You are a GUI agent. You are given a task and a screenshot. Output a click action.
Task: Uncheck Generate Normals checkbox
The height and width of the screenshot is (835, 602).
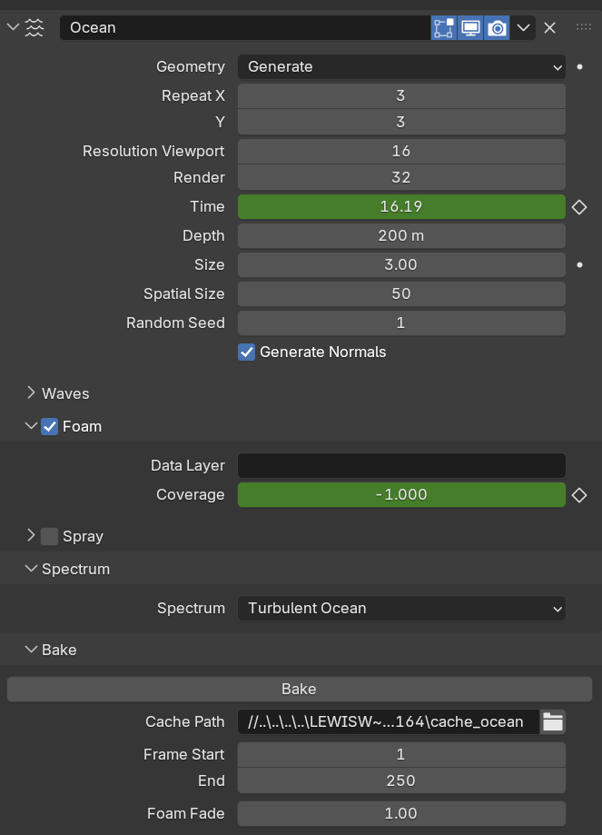pos(246,352)
